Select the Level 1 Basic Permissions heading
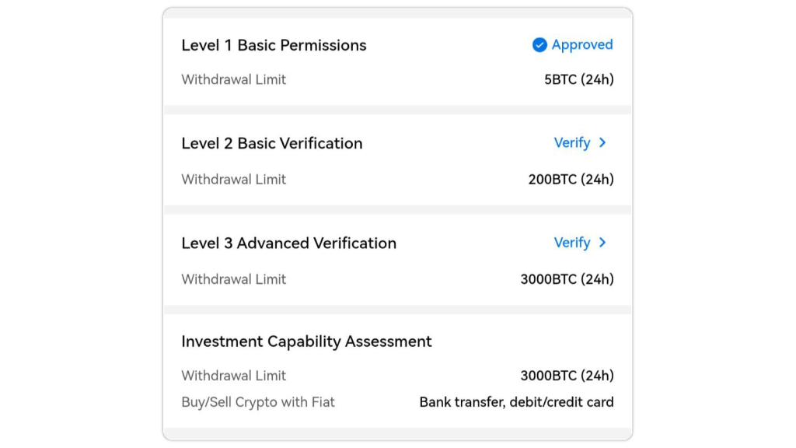This screenshot has height=448, width=796. tap(274, 45)
